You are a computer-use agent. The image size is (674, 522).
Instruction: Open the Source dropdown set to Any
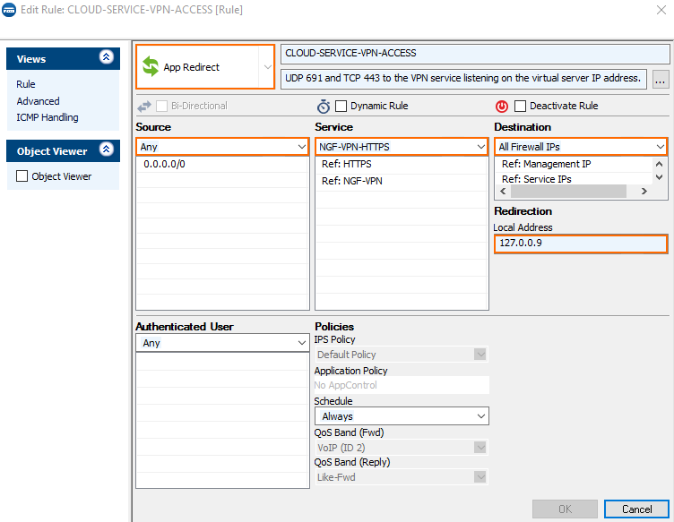[x=222, y=147]
